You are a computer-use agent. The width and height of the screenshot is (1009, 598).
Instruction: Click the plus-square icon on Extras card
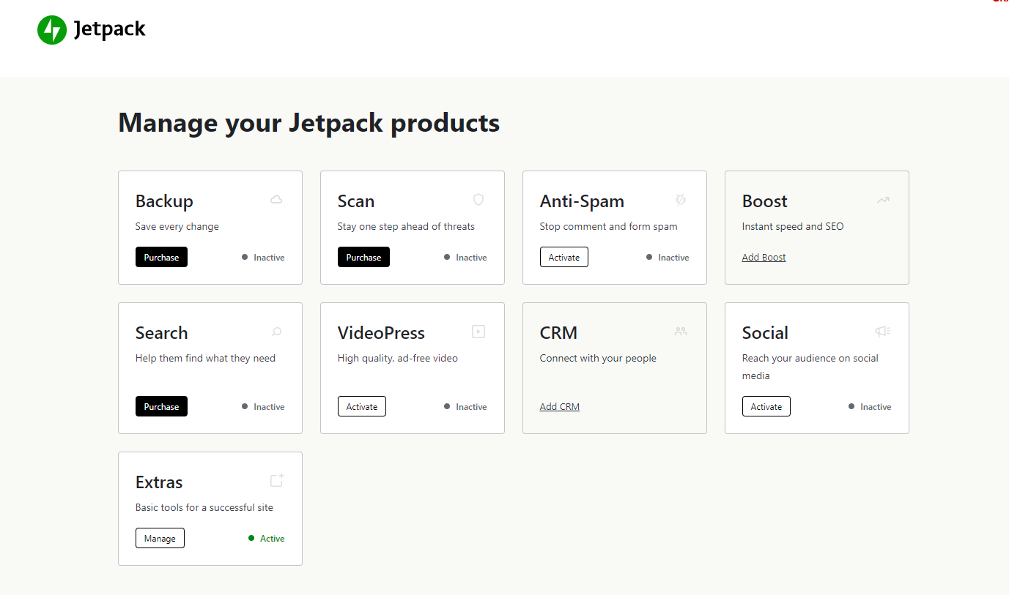[277, 480]
